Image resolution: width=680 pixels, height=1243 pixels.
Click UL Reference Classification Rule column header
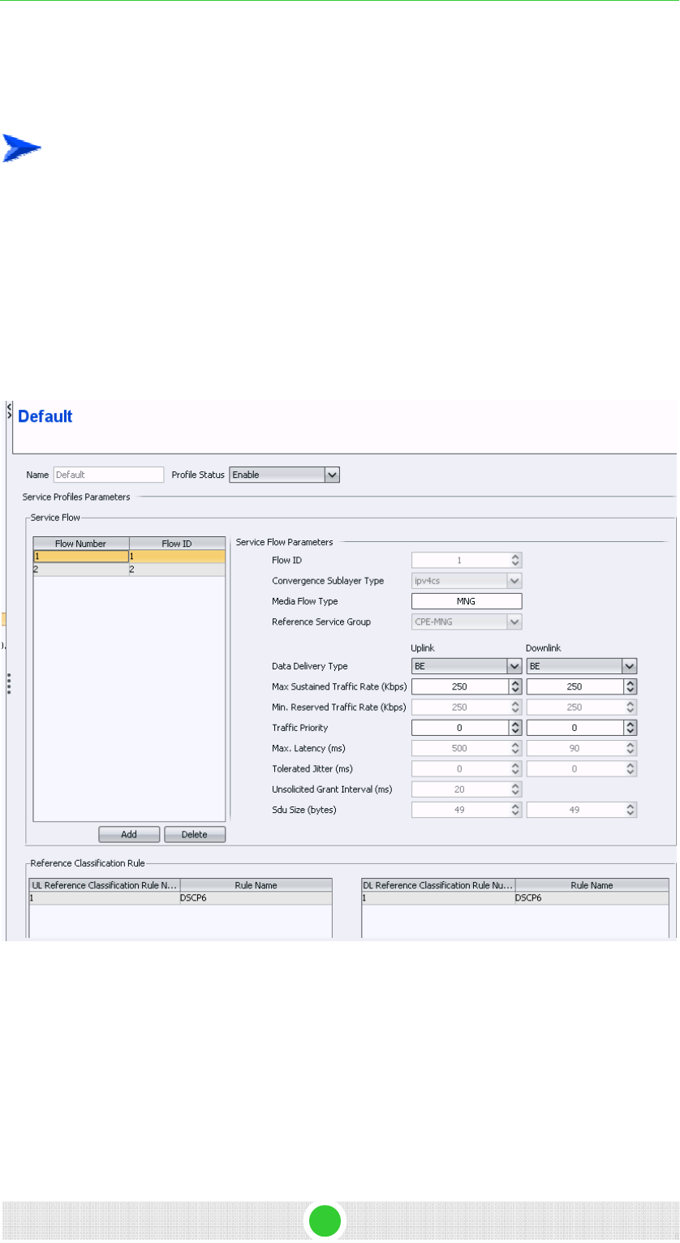tap(105, 885)
